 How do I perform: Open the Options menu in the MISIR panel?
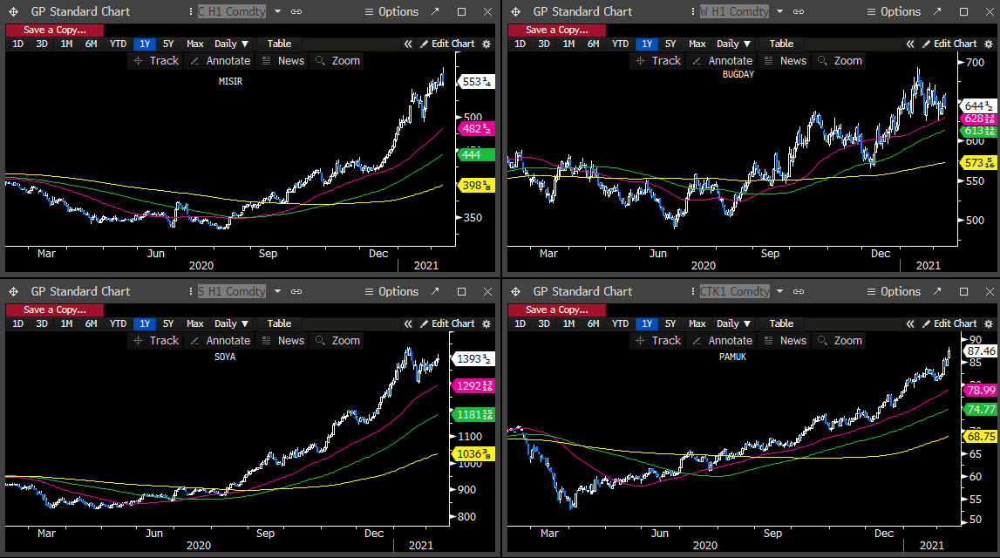coord(391,11)
